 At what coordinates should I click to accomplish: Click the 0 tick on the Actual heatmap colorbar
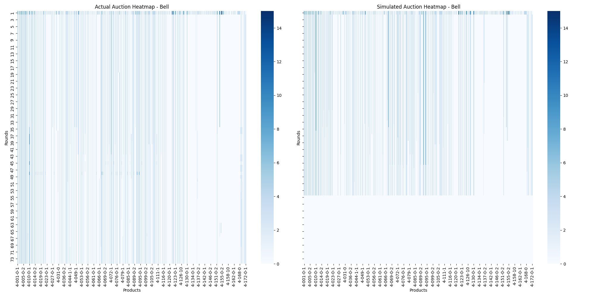tap(278, 264)
